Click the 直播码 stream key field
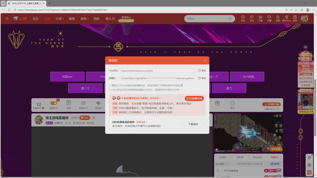317x178 pixels. click(x=158, y=78)
